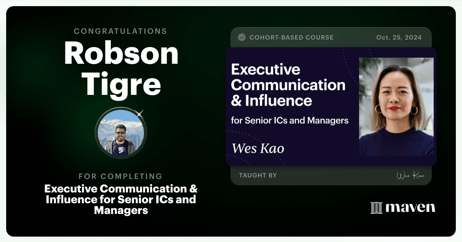
Task: Click the verified badge beside Cohort-Based Course
Action: click(242, 37)
